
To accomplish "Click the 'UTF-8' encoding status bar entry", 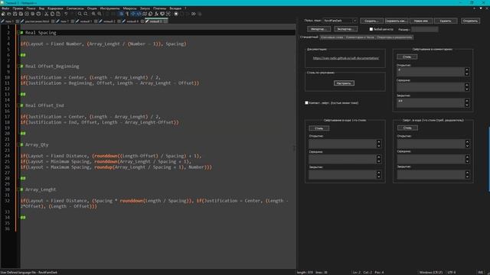I will pos(452,273).
